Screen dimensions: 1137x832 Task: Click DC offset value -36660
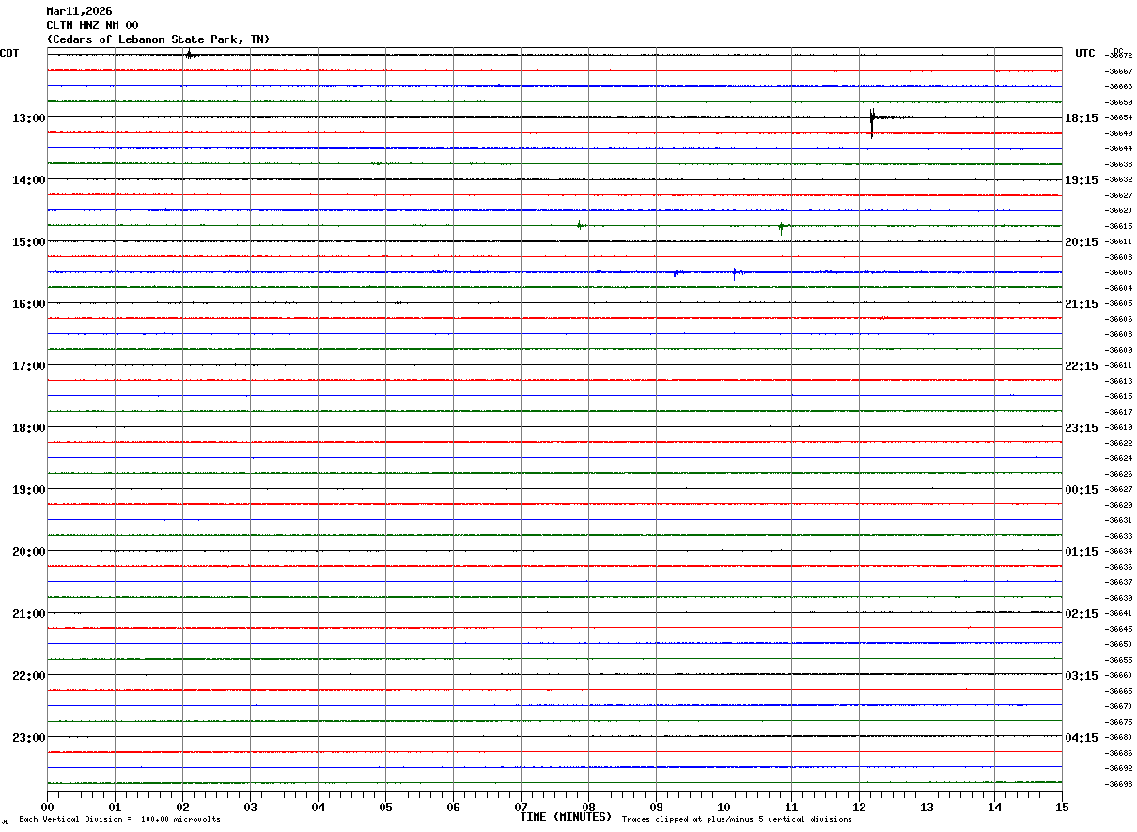pos(1119,675)
